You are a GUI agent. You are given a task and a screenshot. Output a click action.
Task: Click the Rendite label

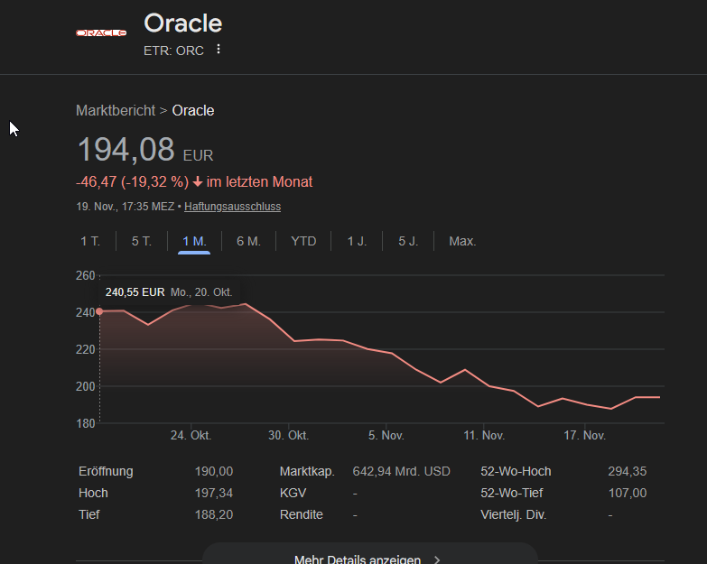(302, 515)
